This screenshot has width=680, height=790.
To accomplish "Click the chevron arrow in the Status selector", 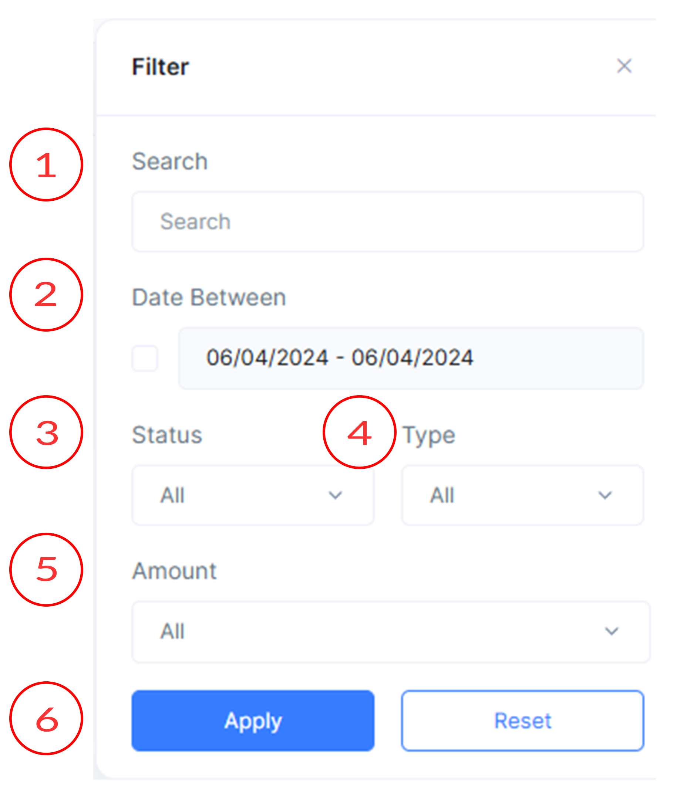I will (x=336, y=495).
